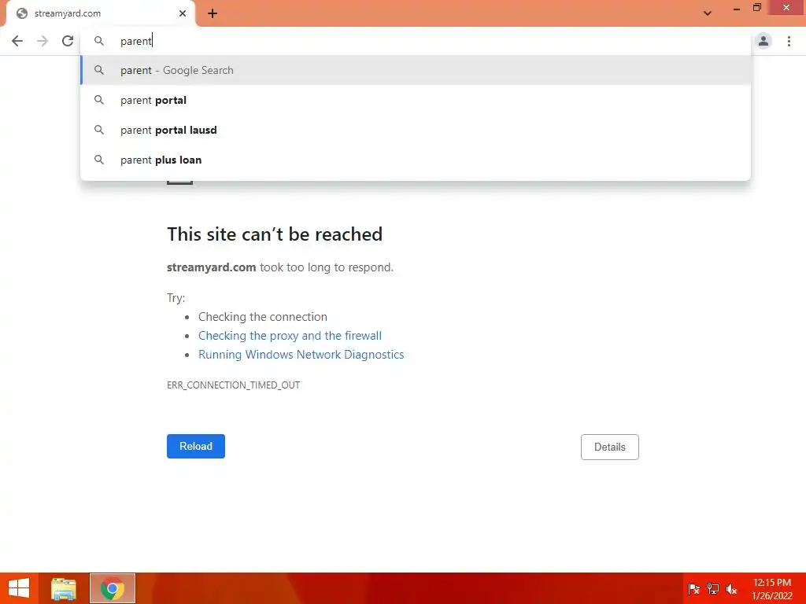Viewport: 806px width, 604px height.
Task: Open 'Checking the proxy and the firewall' link
Action: 290,336
